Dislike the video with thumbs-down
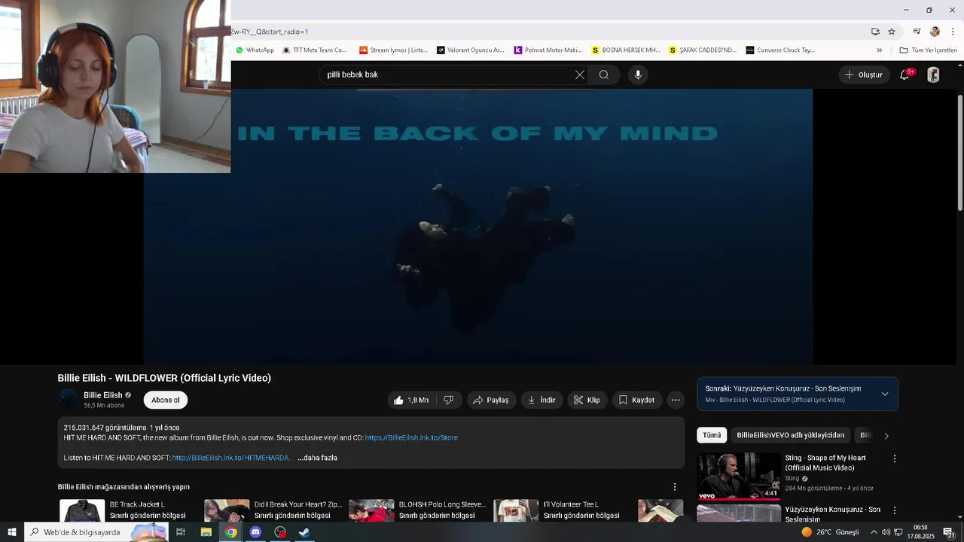Image resolution: width=964 pixels, height=542 pixels. tap(448, 400)
